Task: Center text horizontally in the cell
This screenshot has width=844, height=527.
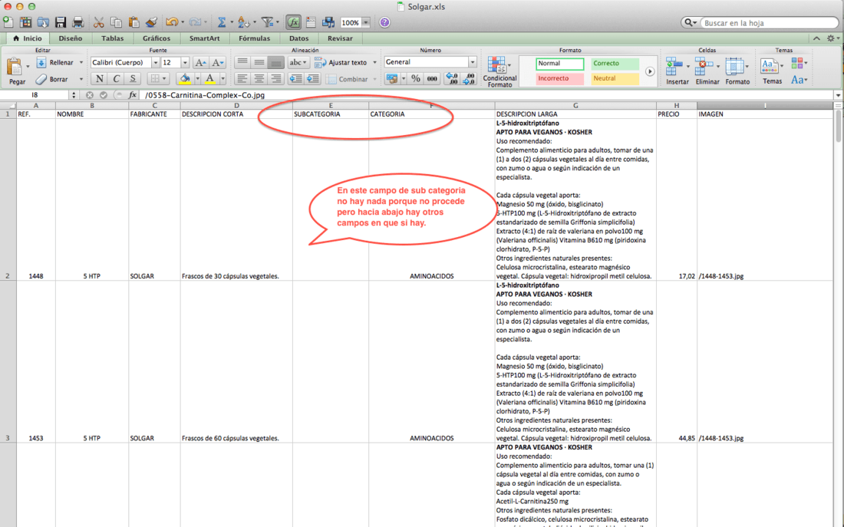Action: (x=259, y=78)
